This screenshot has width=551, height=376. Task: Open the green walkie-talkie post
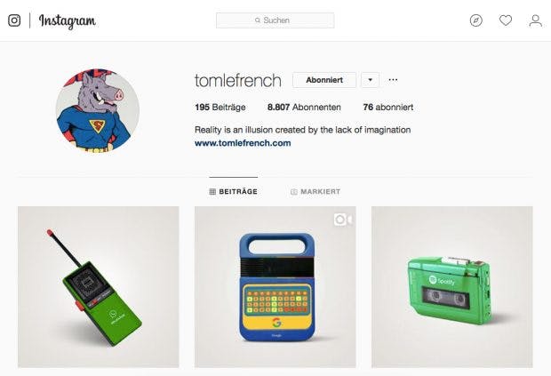click(99, 287)
